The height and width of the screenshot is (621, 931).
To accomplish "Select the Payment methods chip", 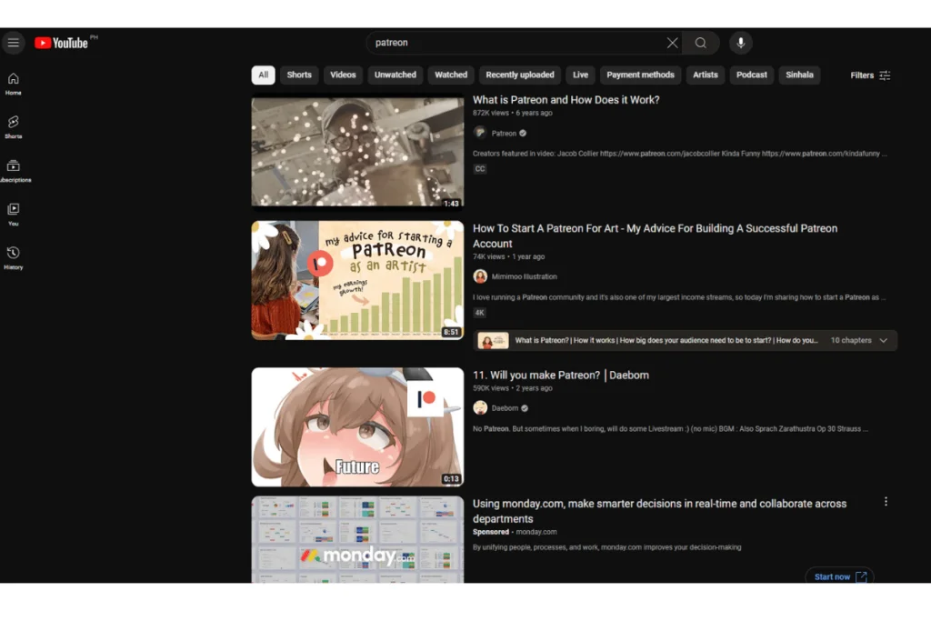I will (x=640, y=75).
